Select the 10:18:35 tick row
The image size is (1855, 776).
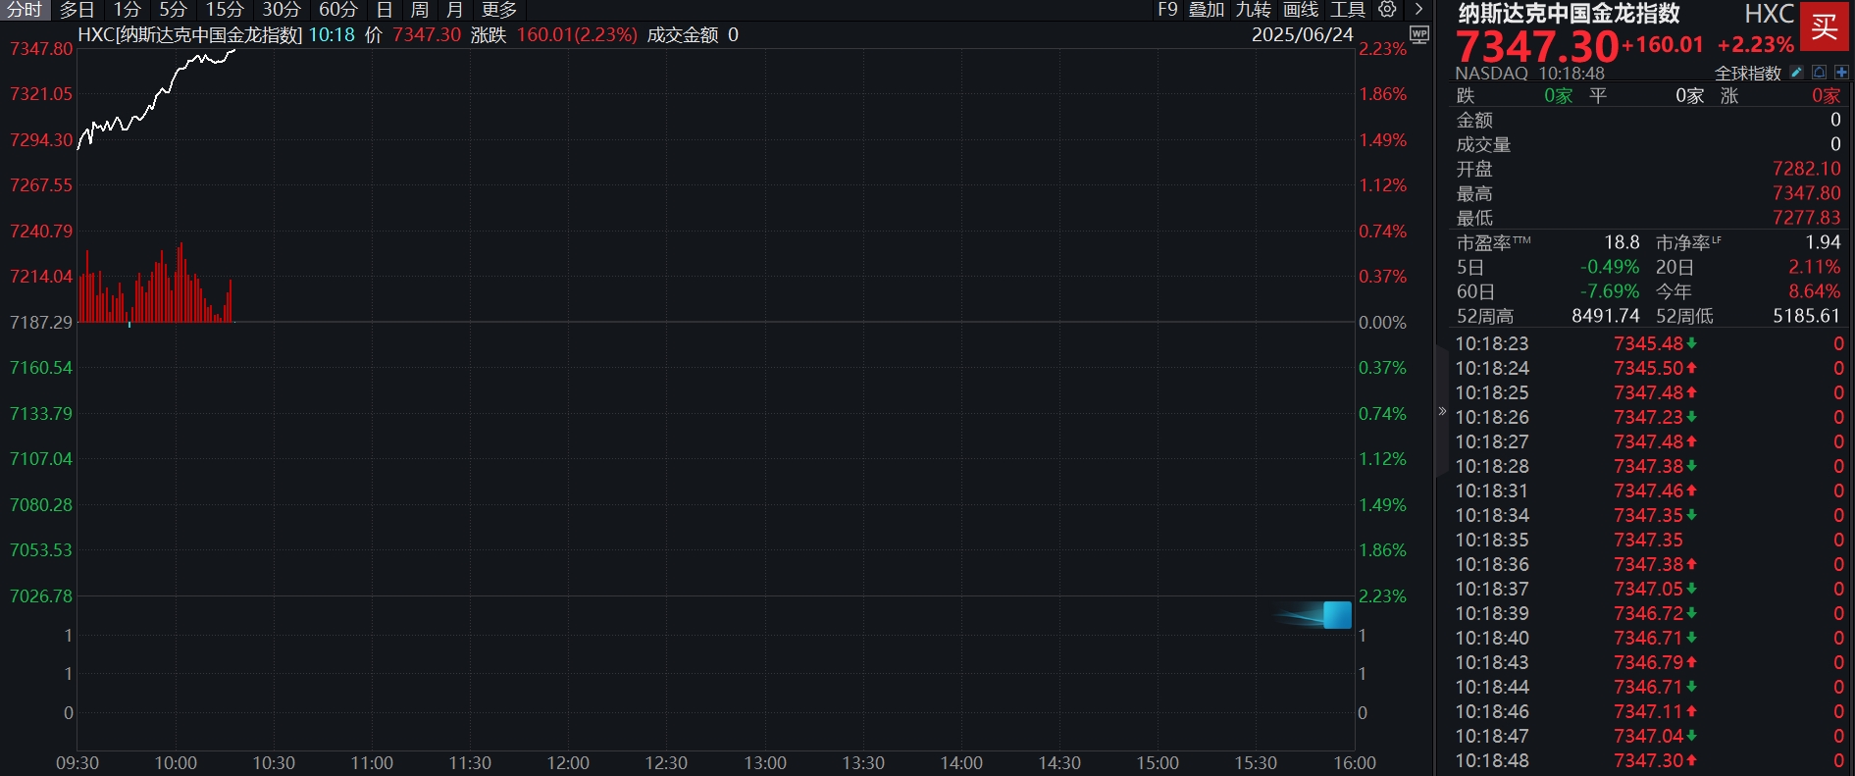(1649, 540)
